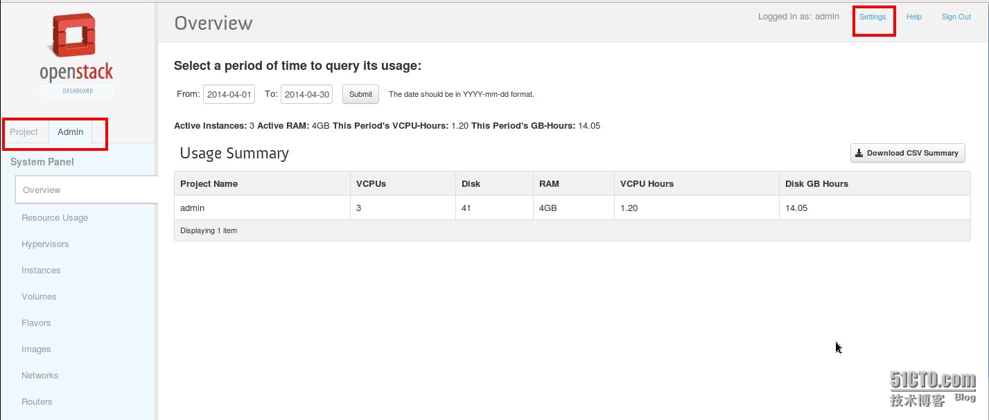Open the Networks panel

click(x=40, y=376)
